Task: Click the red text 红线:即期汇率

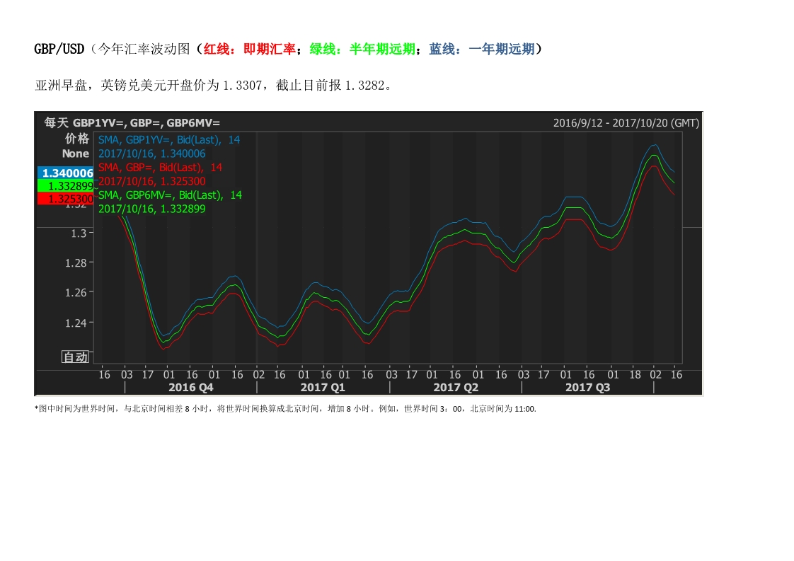Action: click(250, 49)
